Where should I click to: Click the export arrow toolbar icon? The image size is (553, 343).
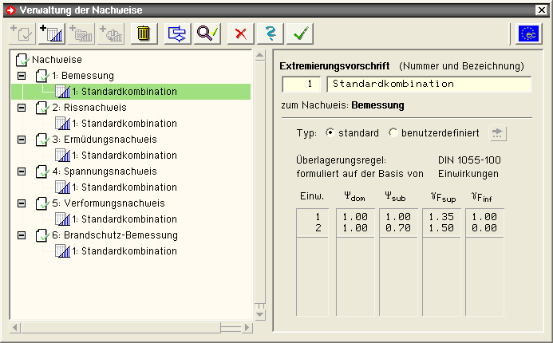coord(176,34)
